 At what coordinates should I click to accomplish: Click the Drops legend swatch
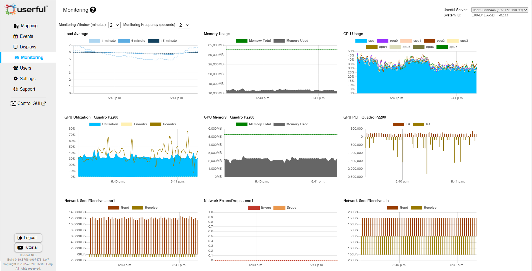coord(279,208)
